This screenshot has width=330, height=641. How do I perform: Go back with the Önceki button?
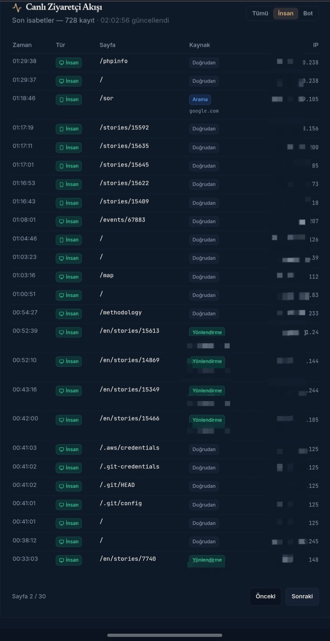pyautogui.click(x=265, y=596)
